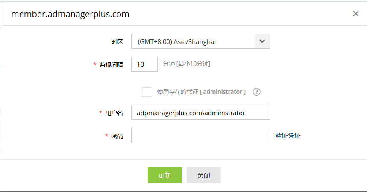Open the (GMT+8:00) Asia/Shanghai combo box

pyautogui.click(x=193, y=41)
